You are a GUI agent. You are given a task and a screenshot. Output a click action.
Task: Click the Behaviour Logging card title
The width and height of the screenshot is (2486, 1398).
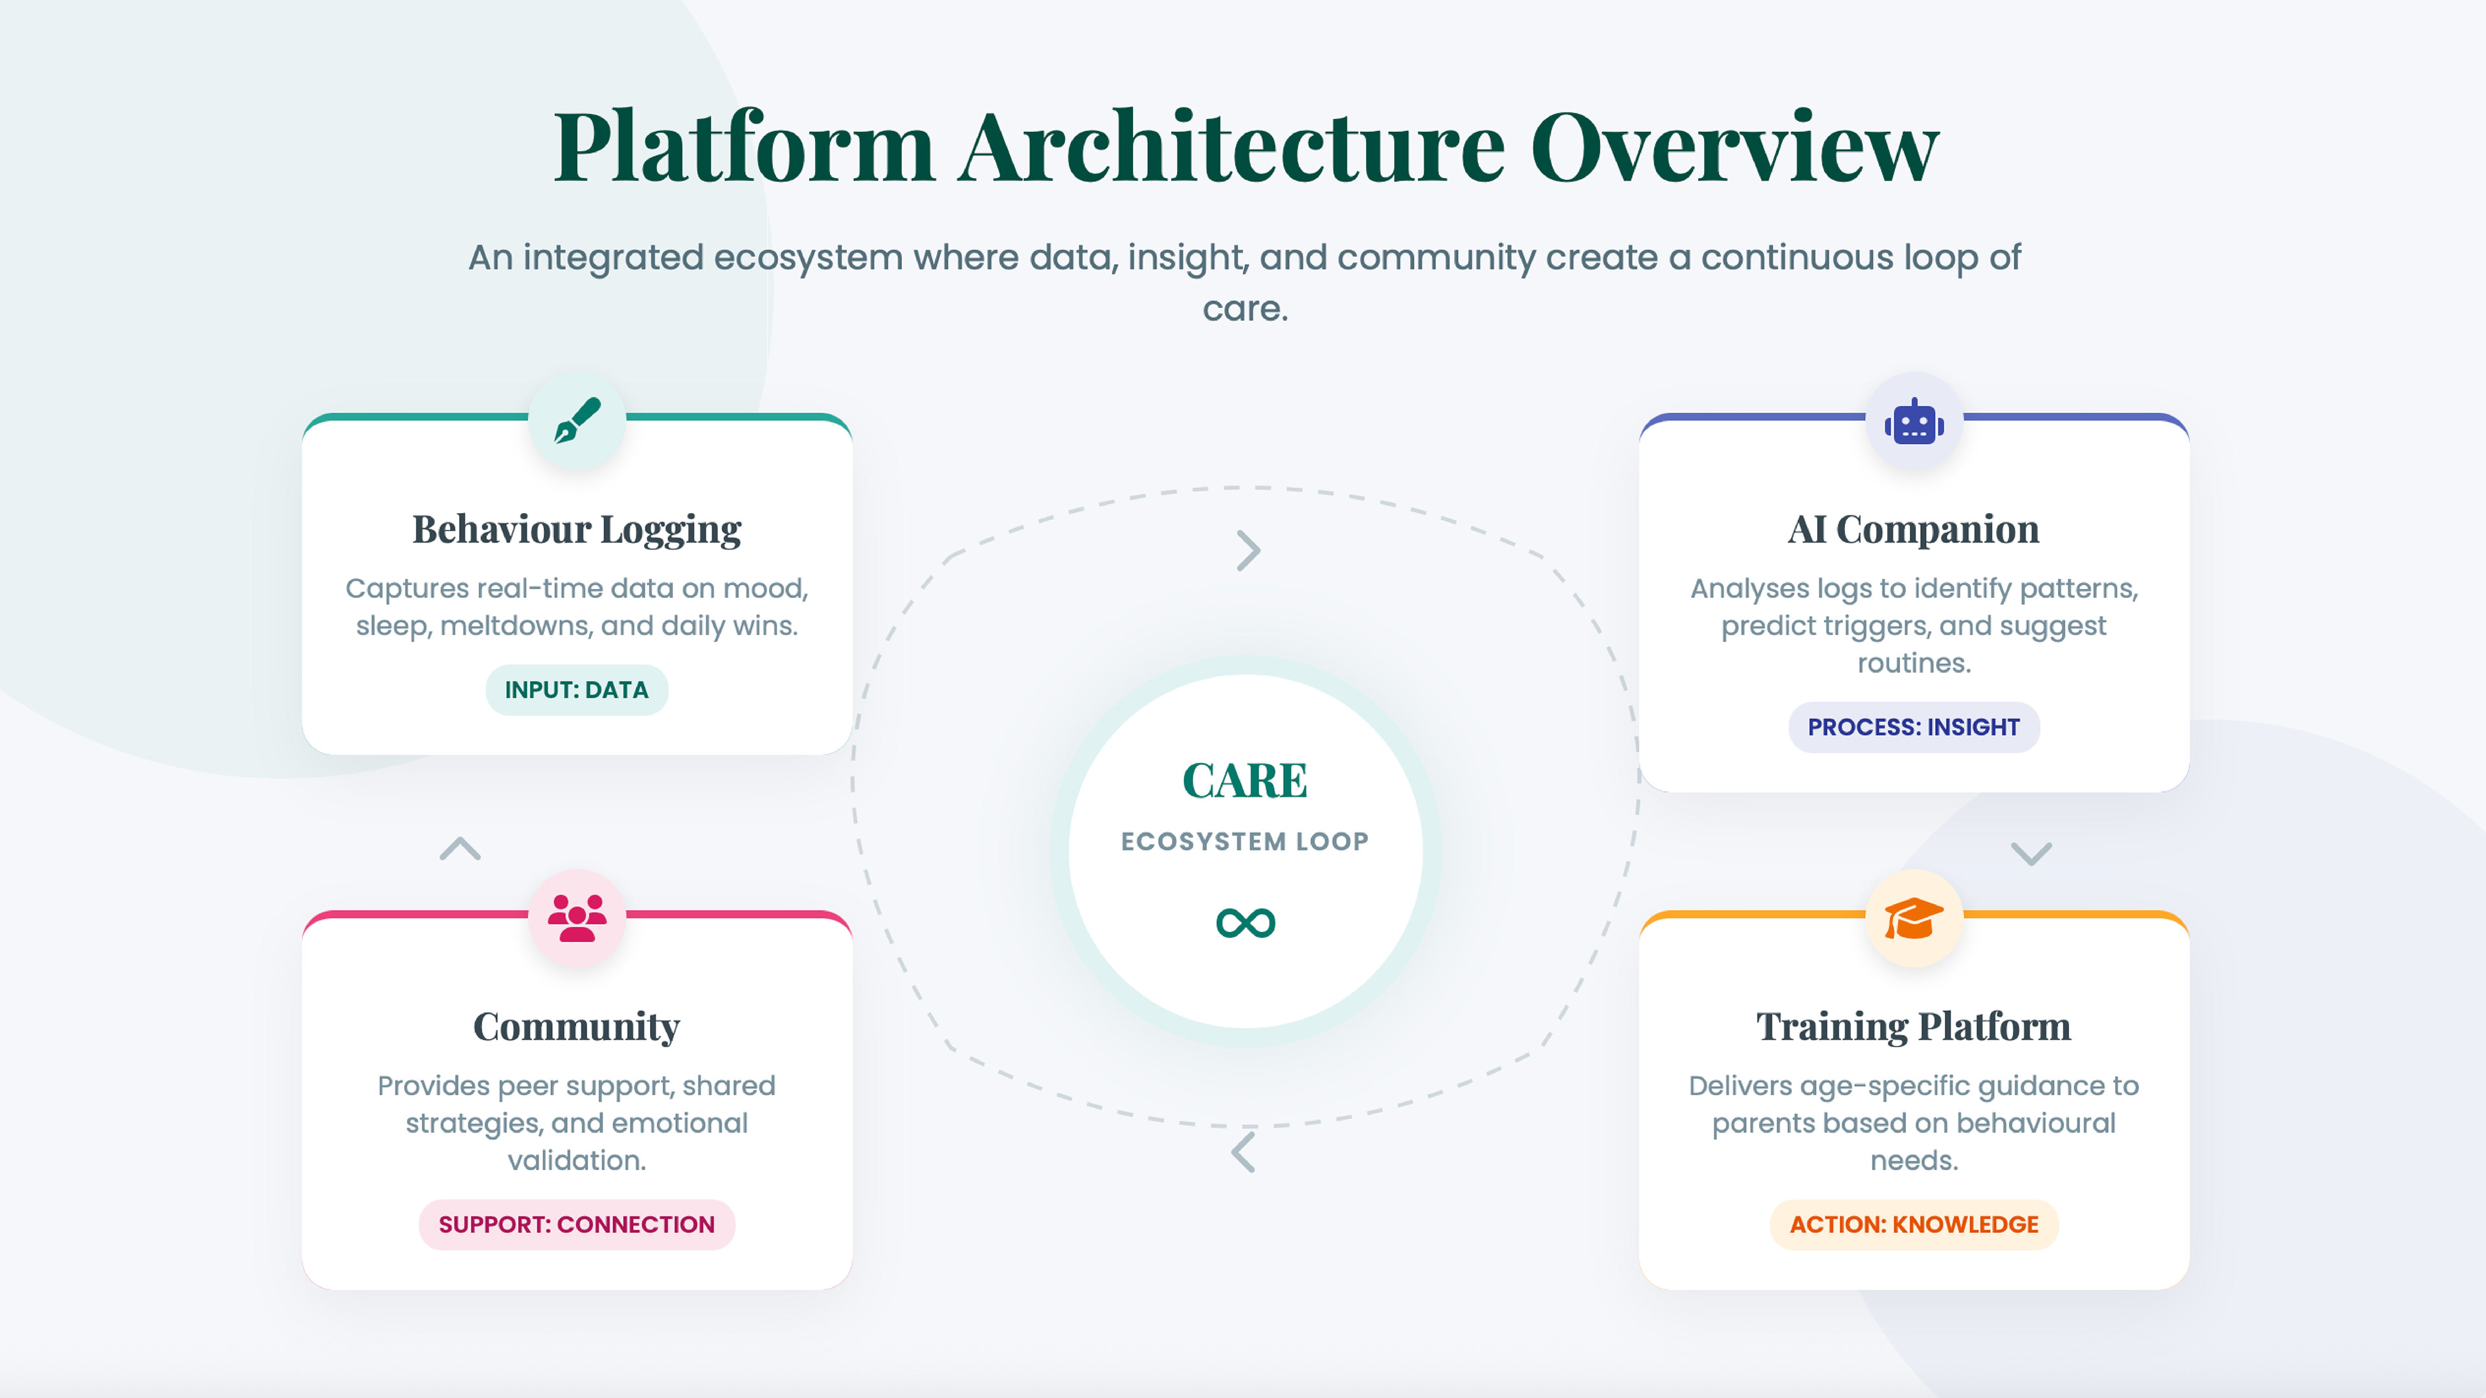point(576,529)
